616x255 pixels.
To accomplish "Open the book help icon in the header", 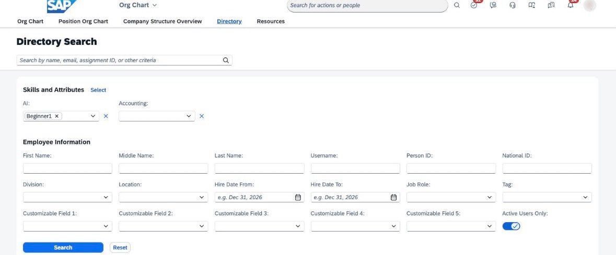I will tap(531, 6).
